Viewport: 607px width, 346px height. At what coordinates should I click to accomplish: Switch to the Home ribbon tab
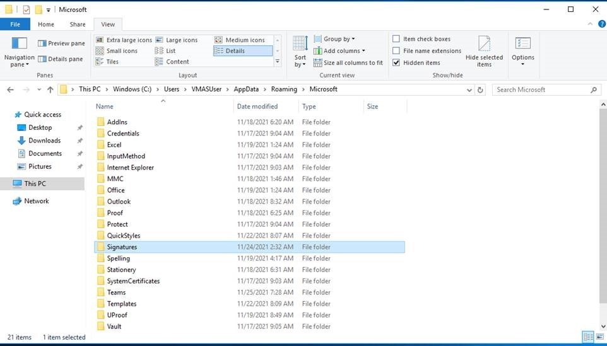(x=46, y=24)
